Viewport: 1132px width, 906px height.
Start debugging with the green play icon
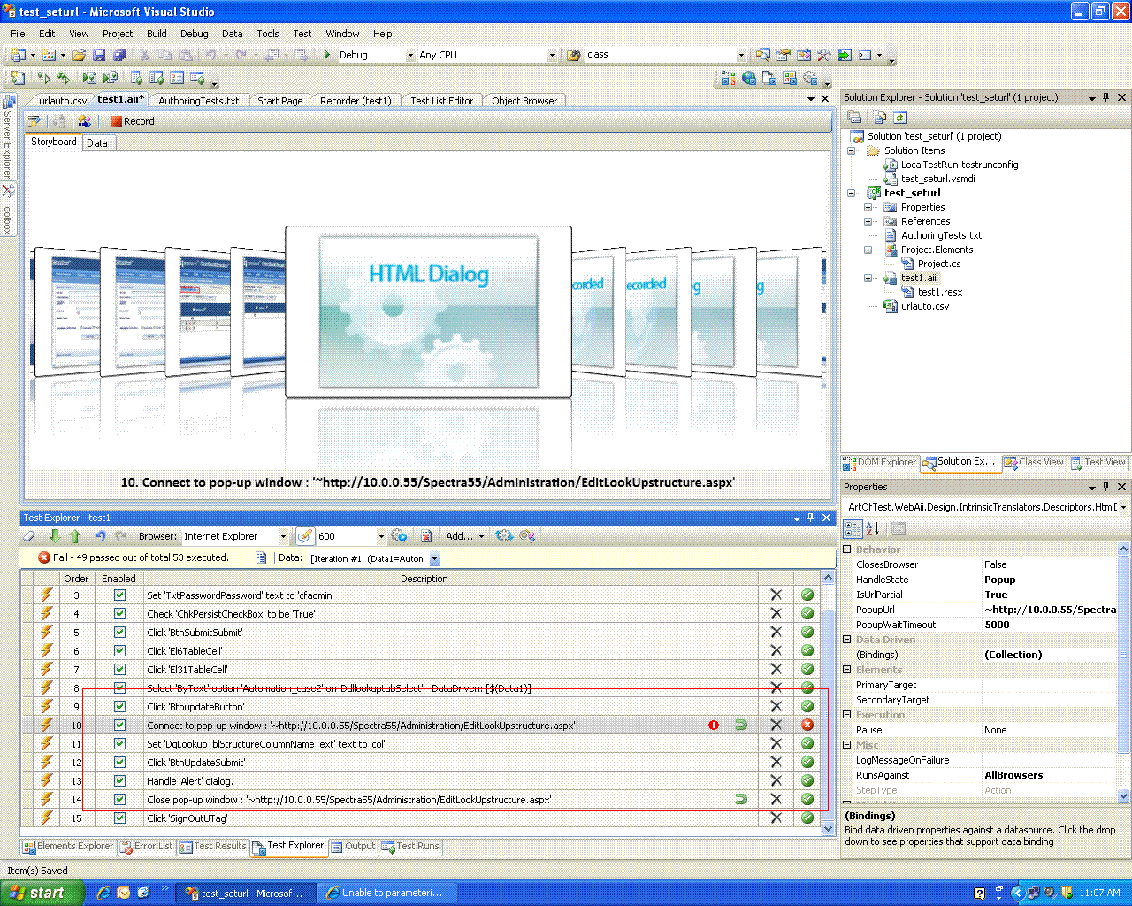tap(327, 55)
